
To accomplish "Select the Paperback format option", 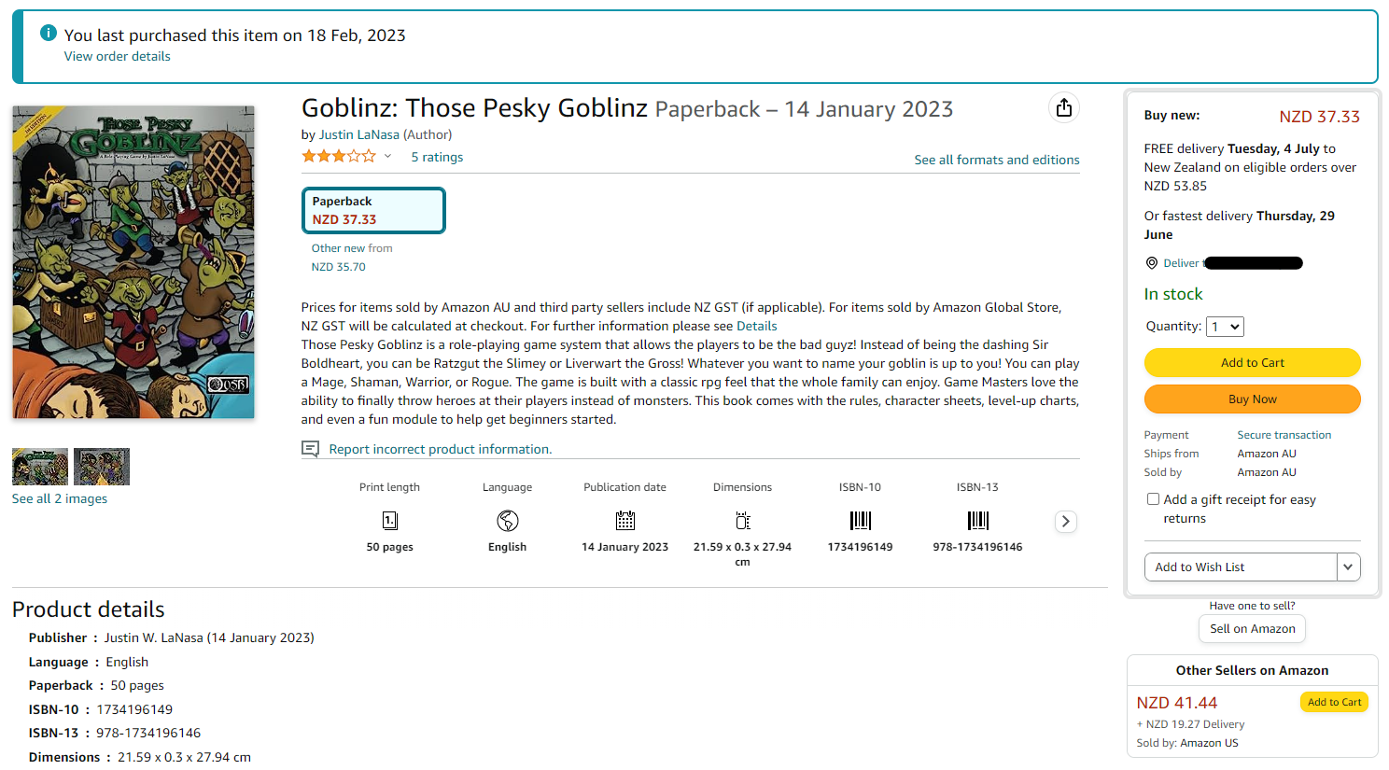I will tap(372, 210).
